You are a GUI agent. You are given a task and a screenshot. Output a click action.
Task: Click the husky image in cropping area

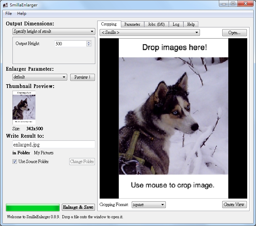(173, 116)
